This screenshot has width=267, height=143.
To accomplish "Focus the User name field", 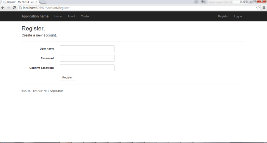I will click(87, 49).
